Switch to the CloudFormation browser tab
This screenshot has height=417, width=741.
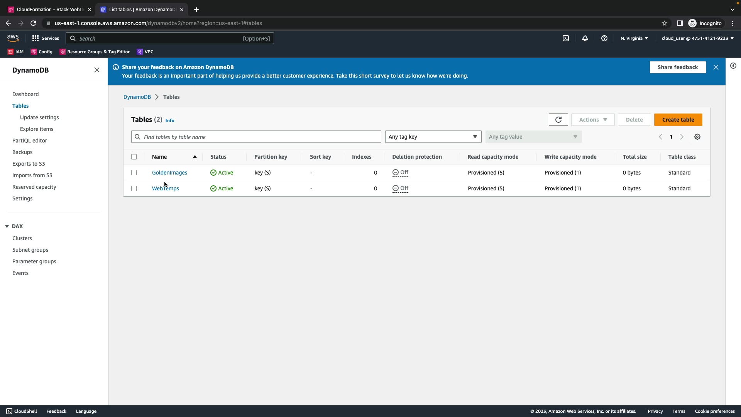(49, 10)
